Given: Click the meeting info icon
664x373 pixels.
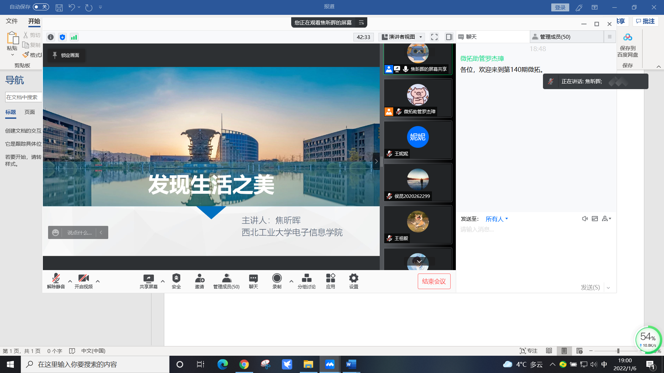Looking at the screenshot, I should click(x=51, y=37).
